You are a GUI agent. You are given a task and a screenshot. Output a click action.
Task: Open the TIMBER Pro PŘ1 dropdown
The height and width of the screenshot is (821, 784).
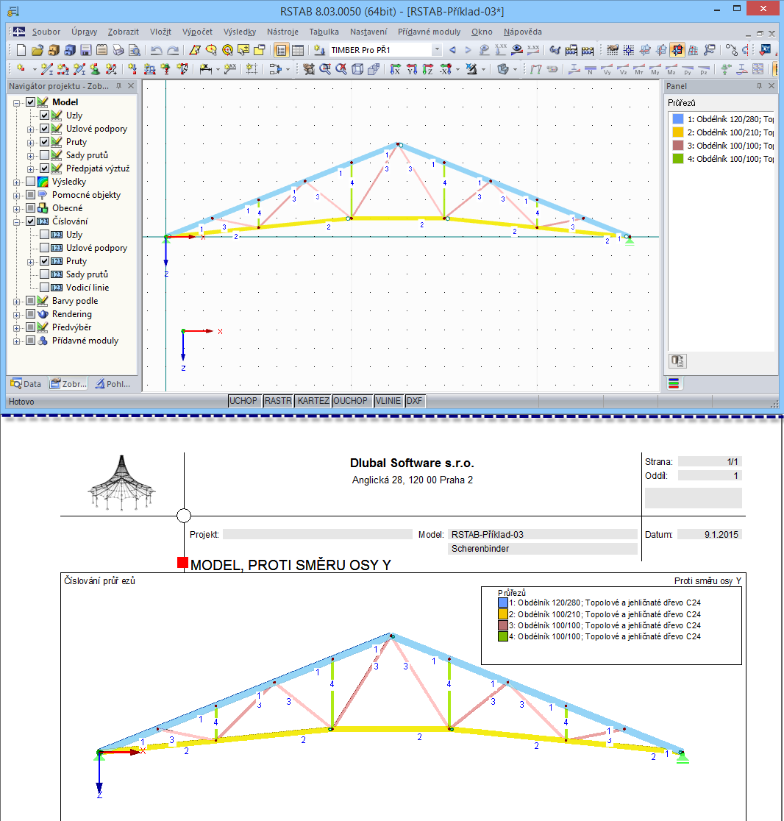[x=436, y=50]
